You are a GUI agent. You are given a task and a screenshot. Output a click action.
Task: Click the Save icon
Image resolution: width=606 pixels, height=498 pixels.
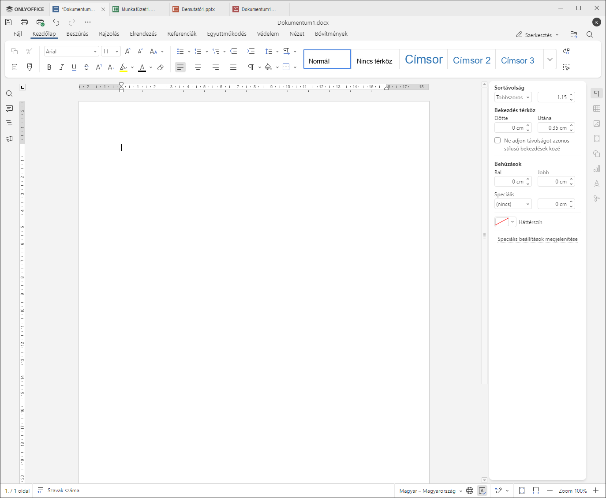tap(8, 22)
